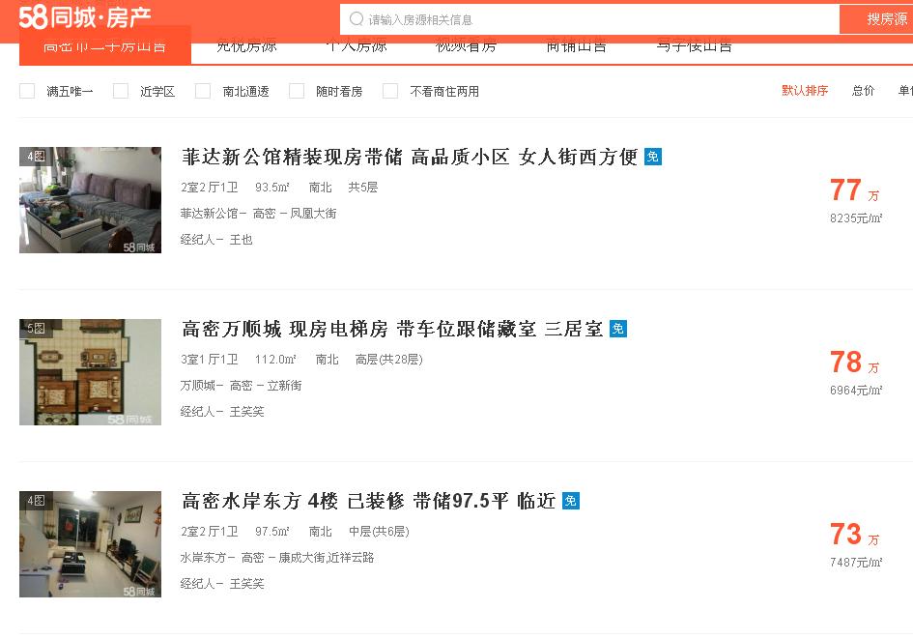Click the search magnifier icon
This screenshot has width=913, height=639.
[357, 17]
